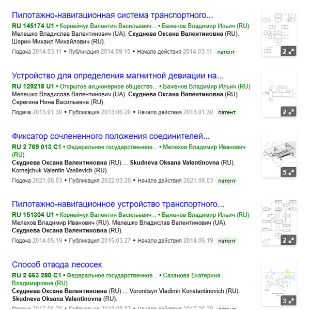View thumbnail of the navigation system block diagram
Screen dimensions: 310x310
[x=279, y=33]
